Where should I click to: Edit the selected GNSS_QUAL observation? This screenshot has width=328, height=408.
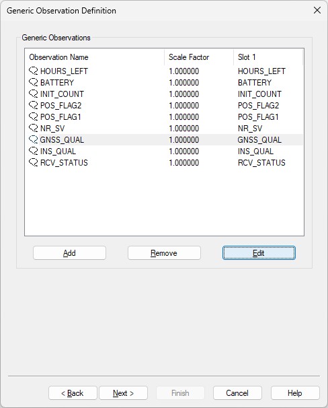pyautogui.click(x=259, y=253)
